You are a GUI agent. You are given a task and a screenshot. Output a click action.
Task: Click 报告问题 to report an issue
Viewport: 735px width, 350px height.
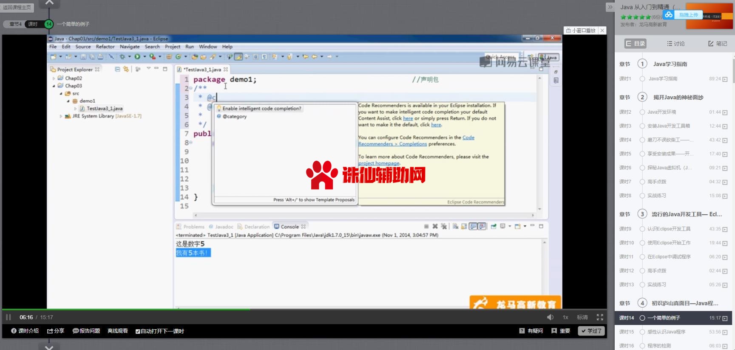[x=86, y=331]
